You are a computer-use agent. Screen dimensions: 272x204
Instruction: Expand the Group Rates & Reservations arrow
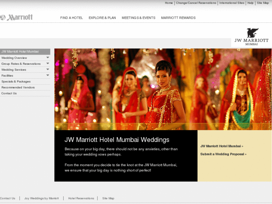[x=48, y=64]
